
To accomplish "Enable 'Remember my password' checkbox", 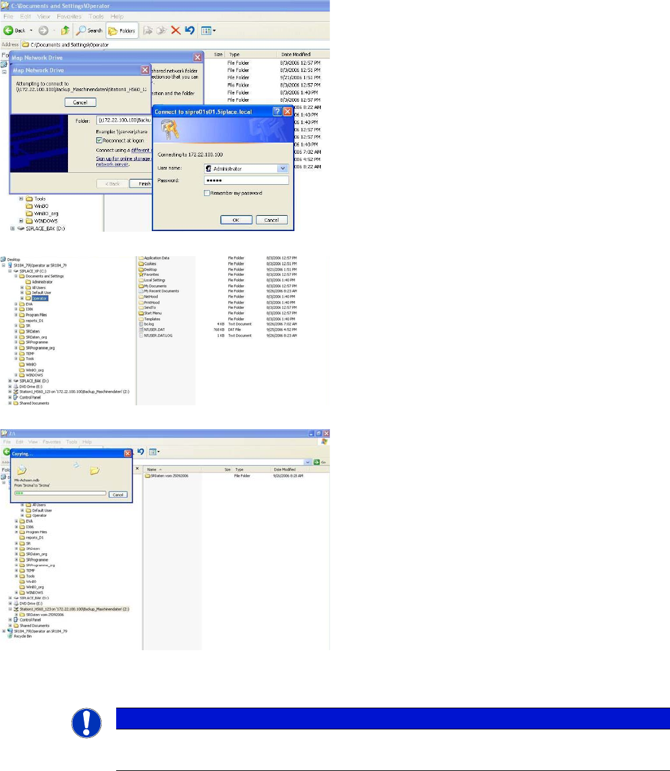I will click(x=207, y=193).
